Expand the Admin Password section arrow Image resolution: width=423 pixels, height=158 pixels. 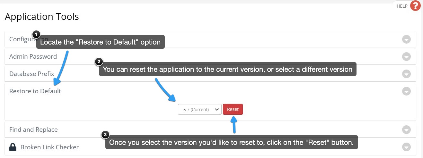tap(407, 57)
